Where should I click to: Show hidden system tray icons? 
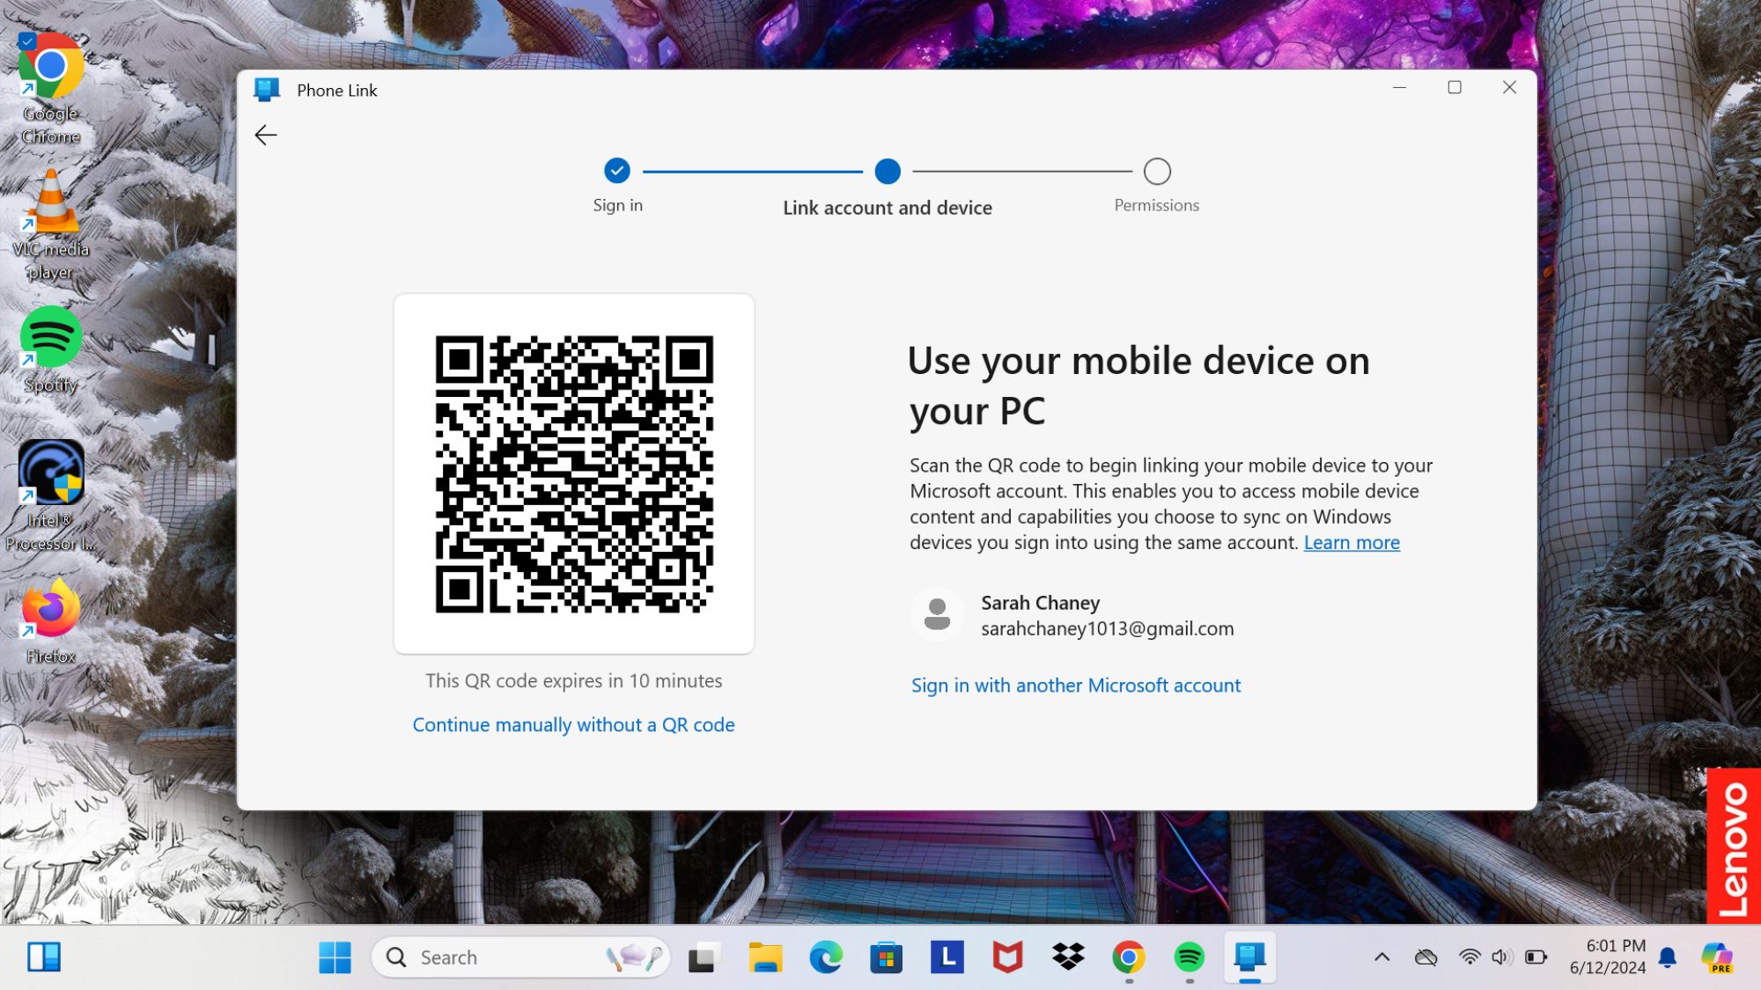tap(1382, 957)
